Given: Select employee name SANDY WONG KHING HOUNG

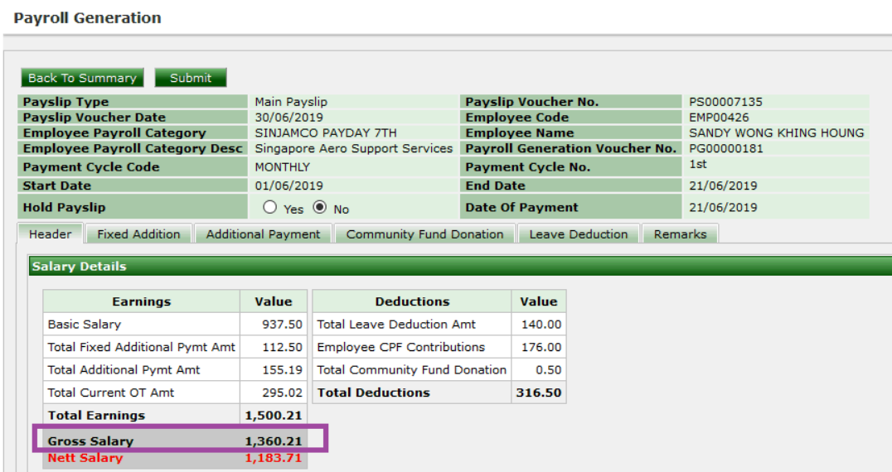Looking at the screenshot, I should (x=777, y=133).
